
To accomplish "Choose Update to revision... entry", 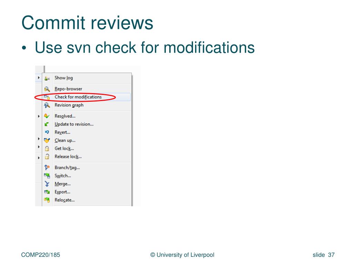I will 87,124.
